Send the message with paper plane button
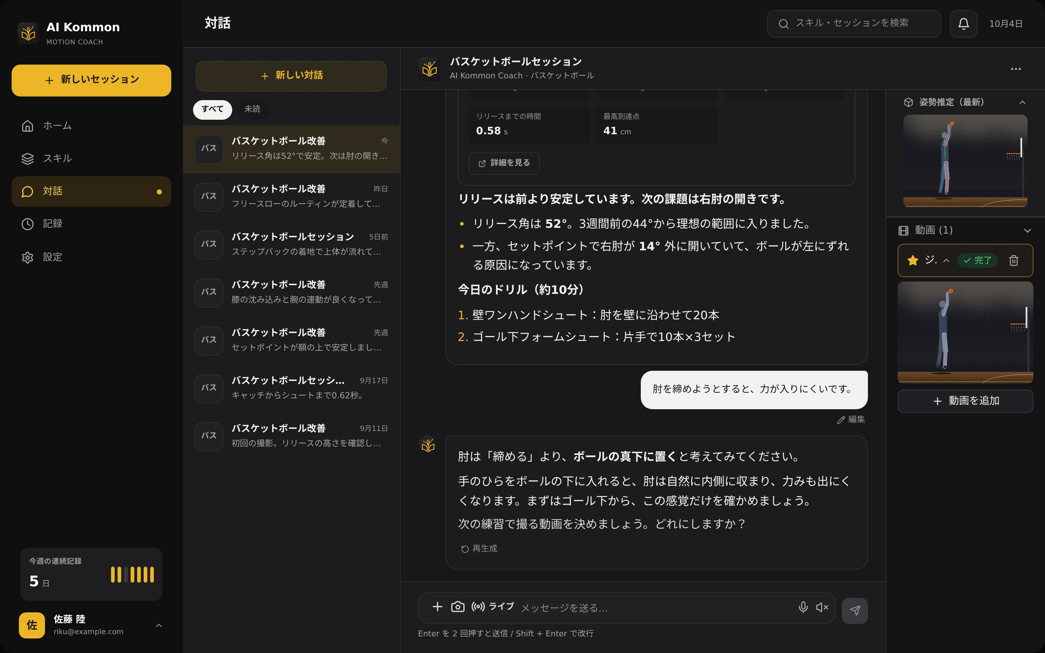 tap(855, 610)
